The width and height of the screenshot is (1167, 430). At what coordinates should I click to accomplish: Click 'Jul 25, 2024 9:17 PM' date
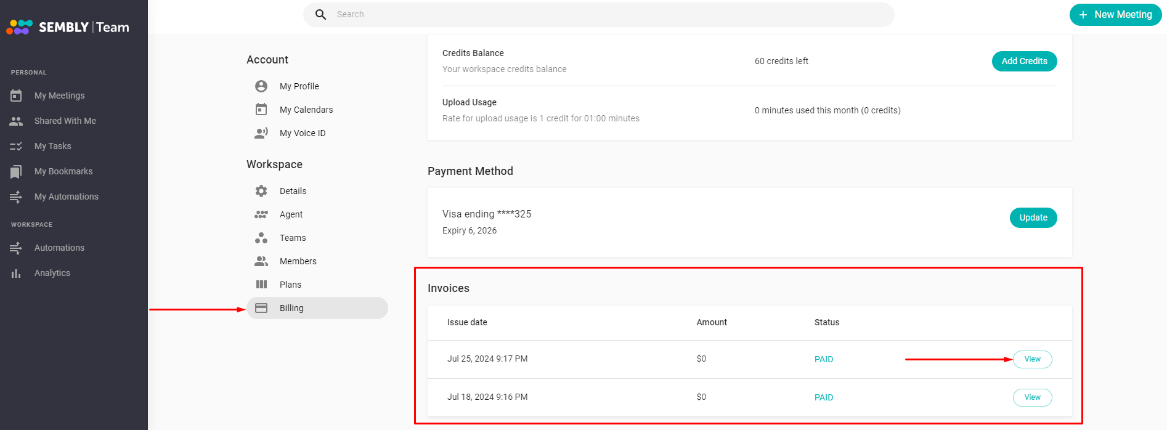(487, 359)
